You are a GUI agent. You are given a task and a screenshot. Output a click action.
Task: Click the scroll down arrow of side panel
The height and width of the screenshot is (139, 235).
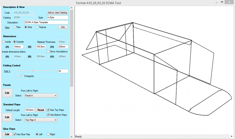point(71,136)
